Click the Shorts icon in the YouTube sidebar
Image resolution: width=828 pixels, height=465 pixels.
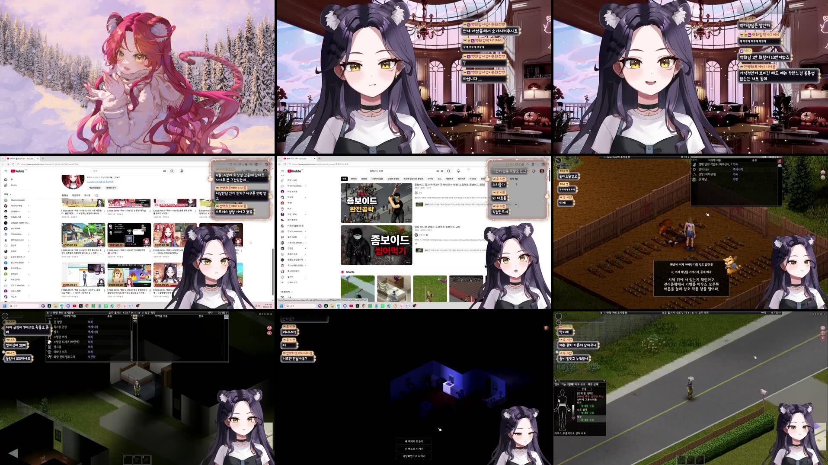pos(5,185)
